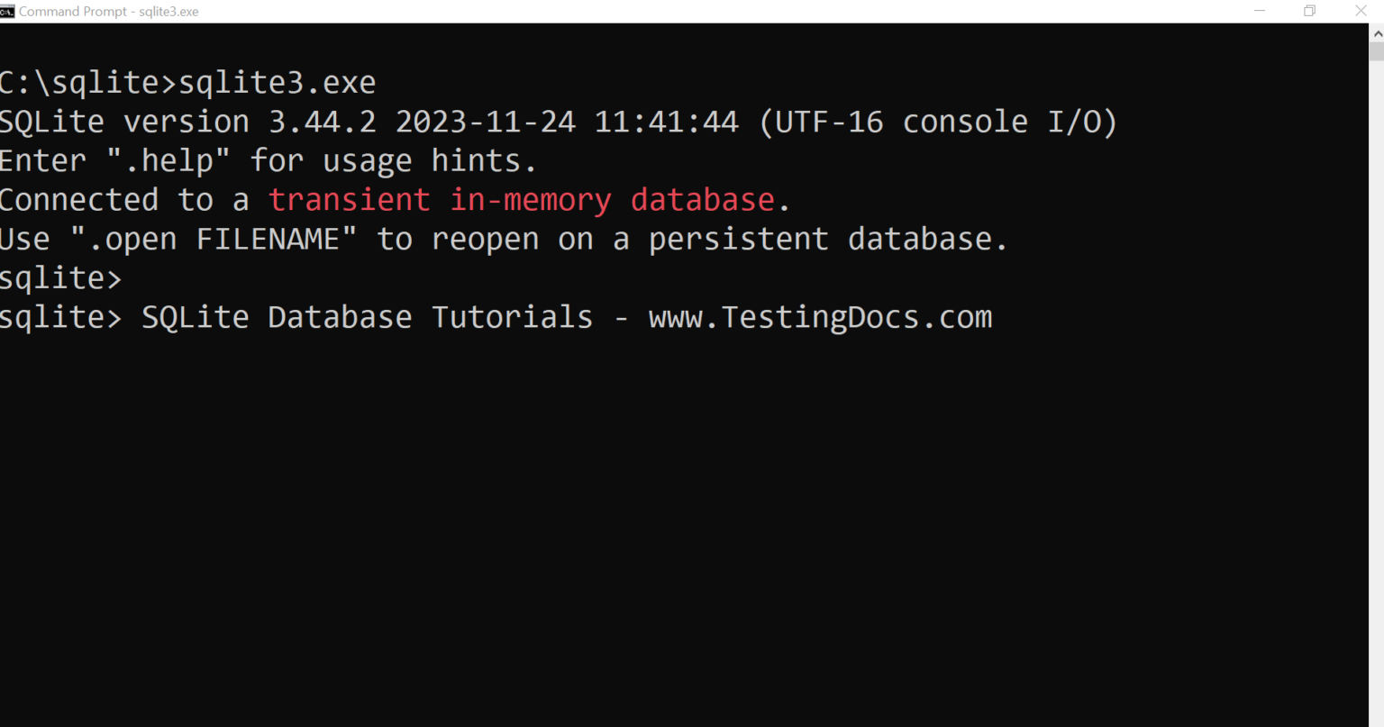1384x727 pixels.
Task: Click the Restore Down window button
Action: 1309,11
